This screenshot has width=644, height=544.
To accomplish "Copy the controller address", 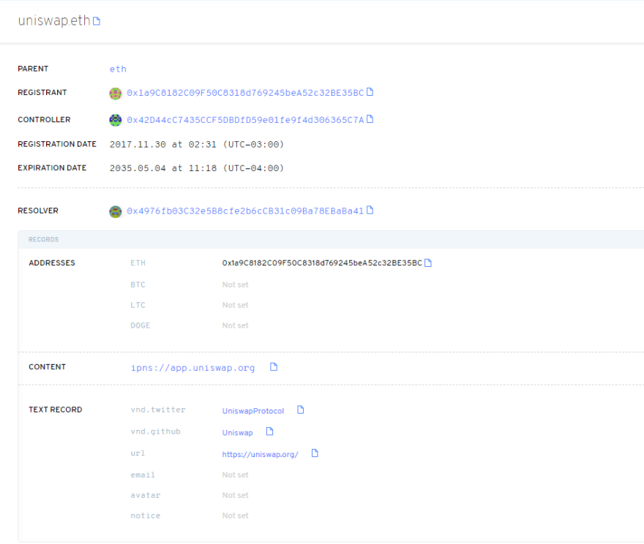I will pyautogui.click(x=370, y=119).
